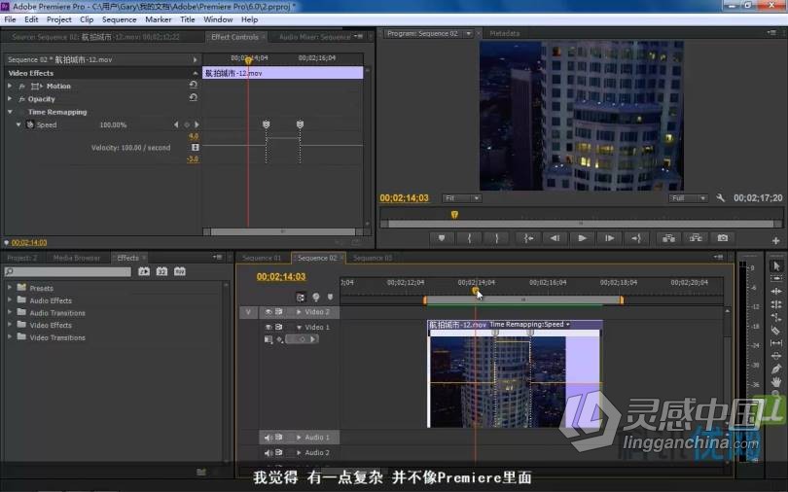
Task: Expand the Presets folder
Action: tap(10, 288)
